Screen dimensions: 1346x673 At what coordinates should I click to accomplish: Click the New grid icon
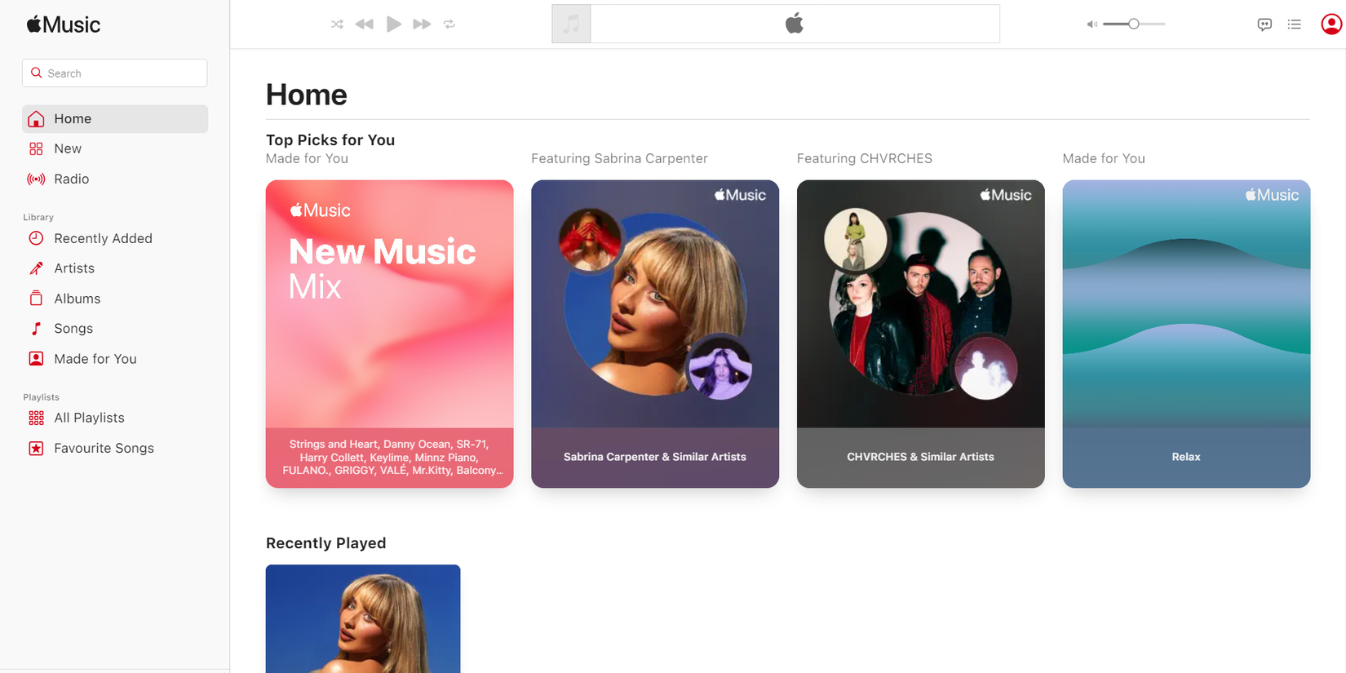[x=36, y=148]
